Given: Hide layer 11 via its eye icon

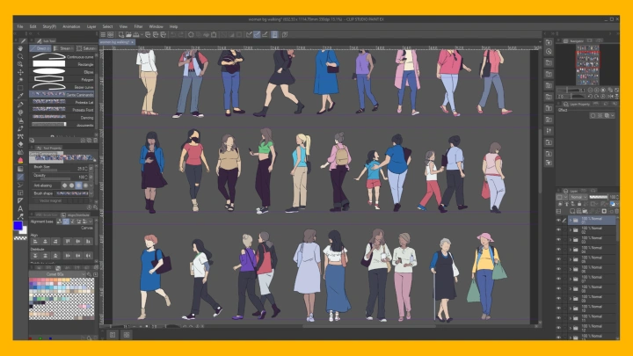Looking at the screenshot, I should 559,318.
